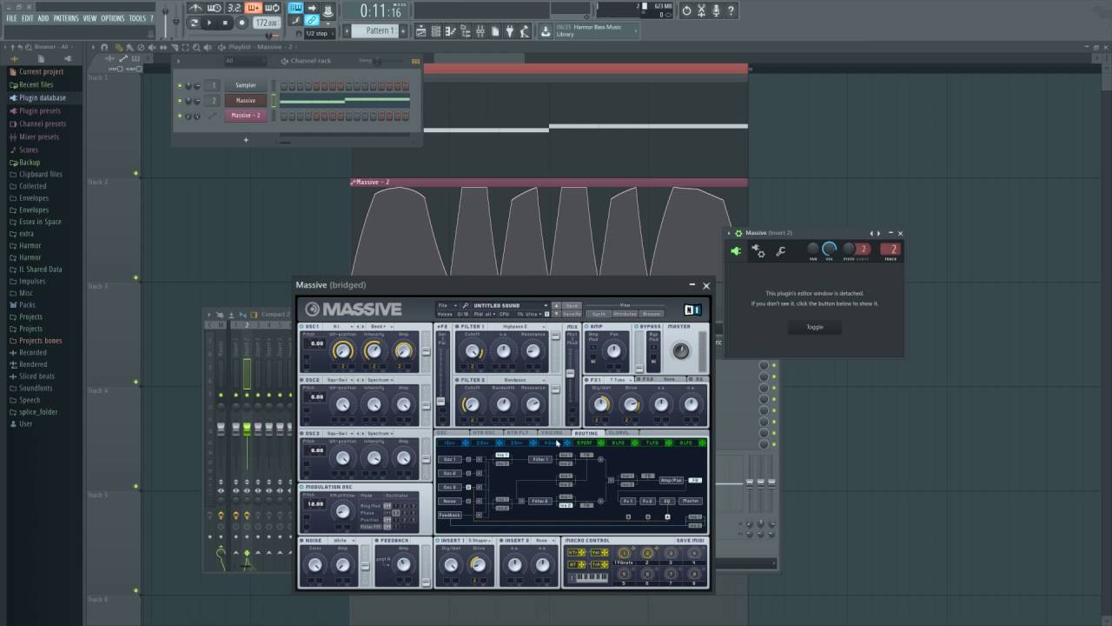Click the AT macro source handle
Image resolution: width=1112 pixels, height=626 pixels.
(578, 564)
